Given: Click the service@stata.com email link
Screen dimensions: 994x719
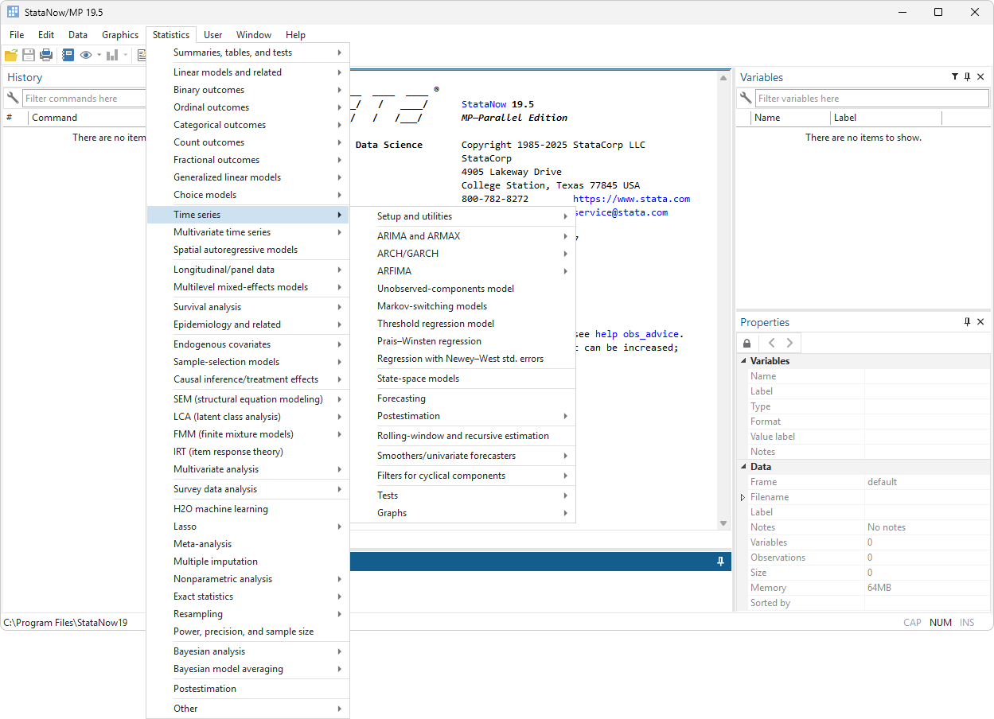Looking at the screenshot, I should [622, 212].
